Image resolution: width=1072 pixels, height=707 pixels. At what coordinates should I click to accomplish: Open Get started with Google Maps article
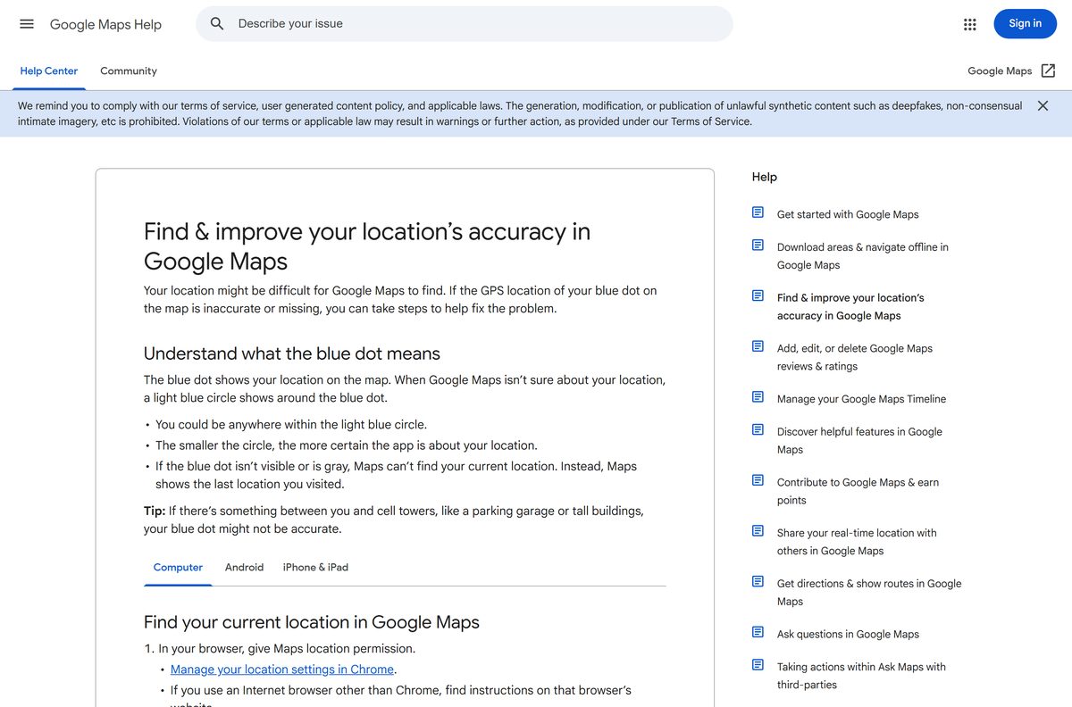tap(848, 214)
